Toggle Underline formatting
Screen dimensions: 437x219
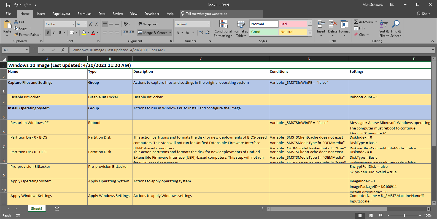click(60, 33)
